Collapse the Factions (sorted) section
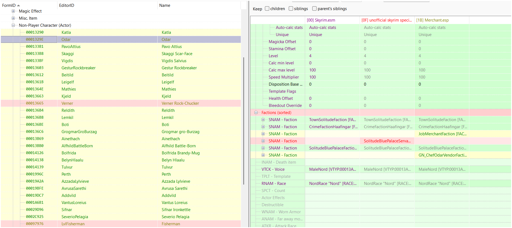This screenshot has width=512, height=228. pyautogui.click(x=256, y=113)
